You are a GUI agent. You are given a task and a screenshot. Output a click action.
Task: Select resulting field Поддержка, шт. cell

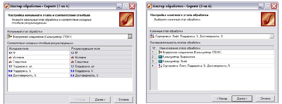(101, 66)
